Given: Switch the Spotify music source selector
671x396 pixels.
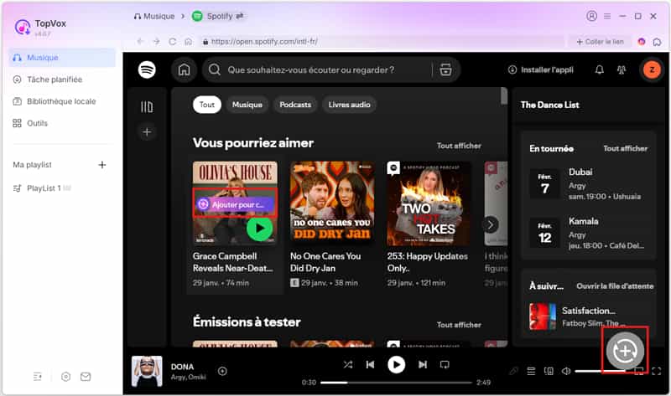Looking at the screenshot, I should (218, 16).
